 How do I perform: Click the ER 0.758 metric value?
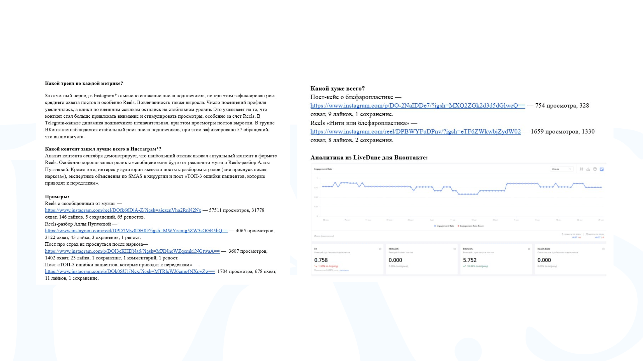[x=321, y=260]
